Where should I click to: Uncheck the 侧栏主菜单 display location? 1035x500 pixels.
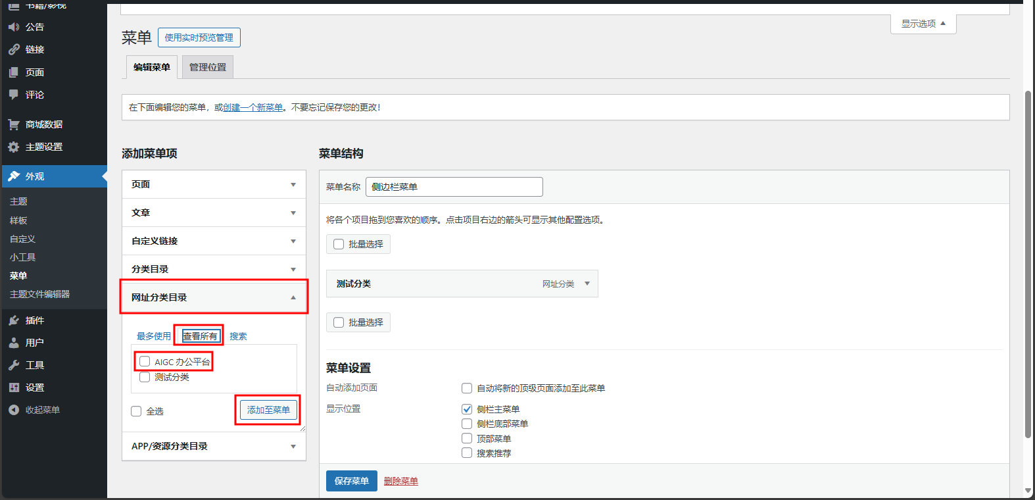467,409
